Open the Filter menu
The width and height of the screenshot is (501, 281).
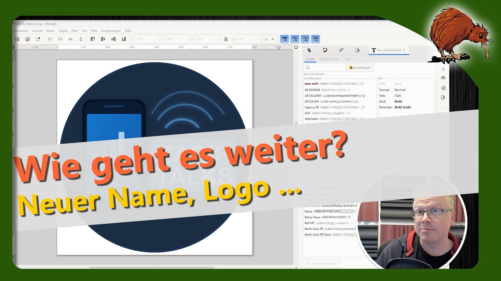pyautogui.click(x=94, y=31)
